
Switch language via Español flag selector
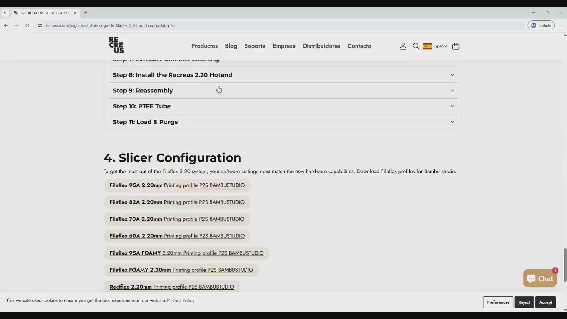point(435,46)
